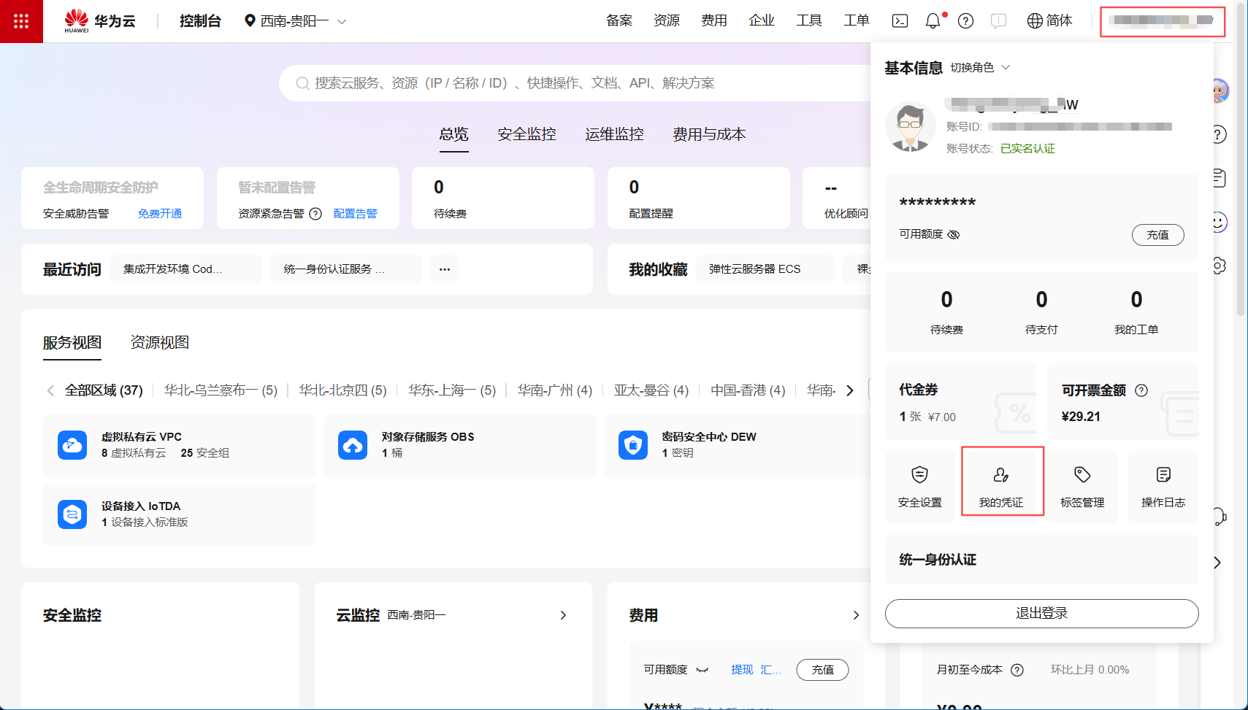Click the 控制台 console link
This screenshot has width=1248, height=710.
200,21
